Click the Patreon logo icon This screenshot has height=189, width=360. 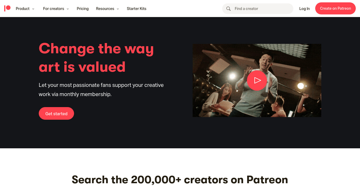tap(7, 8)
